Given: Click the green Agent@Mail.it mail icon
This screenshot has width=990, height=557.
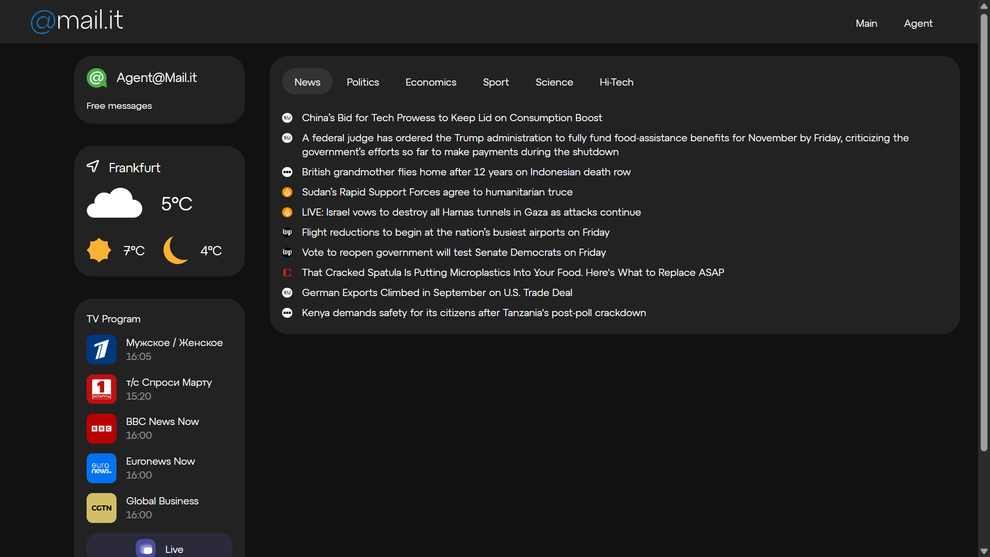Looking at the screenshot, I should (96, 78).
